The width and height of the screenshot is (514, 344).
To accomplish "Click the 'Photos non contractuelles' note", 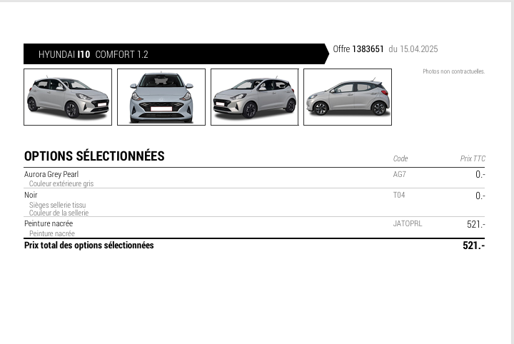I will click(x=453, y=71).
